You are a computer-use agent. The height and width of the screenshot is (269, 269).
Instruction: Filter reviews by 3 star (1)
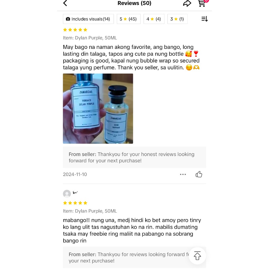tap(177, 19)
